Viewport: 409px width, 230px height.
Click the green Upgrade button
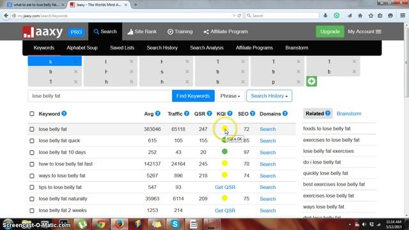pyautogui.click(x=330, y=31)
